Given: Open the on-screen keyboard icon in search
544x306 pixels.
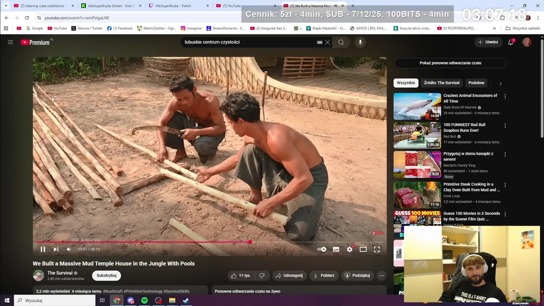Looking at the screenshot, I should pyautogui.click(x=320, y=42).
